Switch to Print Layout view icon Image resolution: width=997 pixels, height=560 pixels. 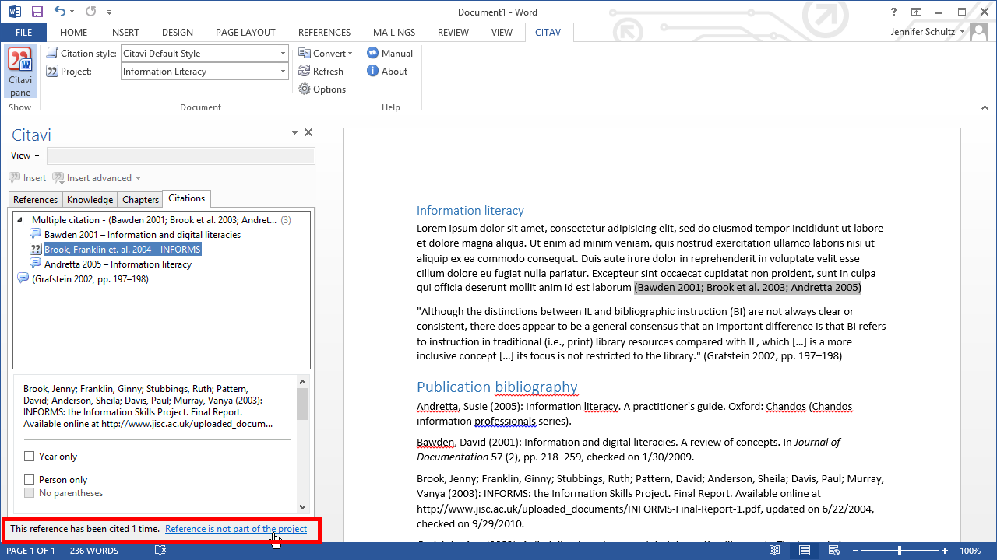pos(804,551)
